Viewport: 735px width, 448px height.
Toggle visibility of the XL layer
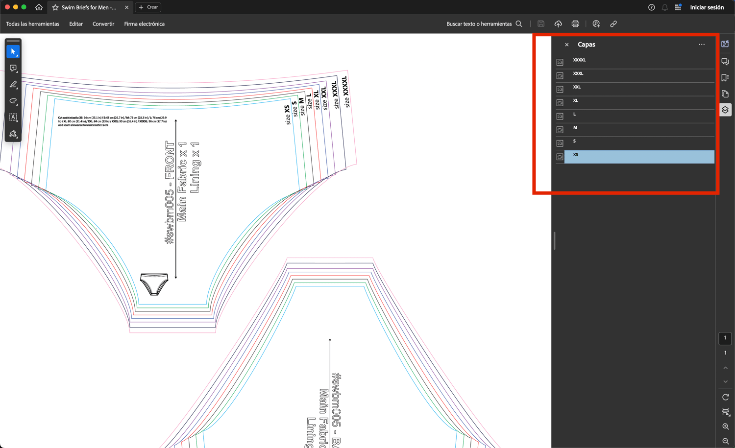tap(560, 103)
